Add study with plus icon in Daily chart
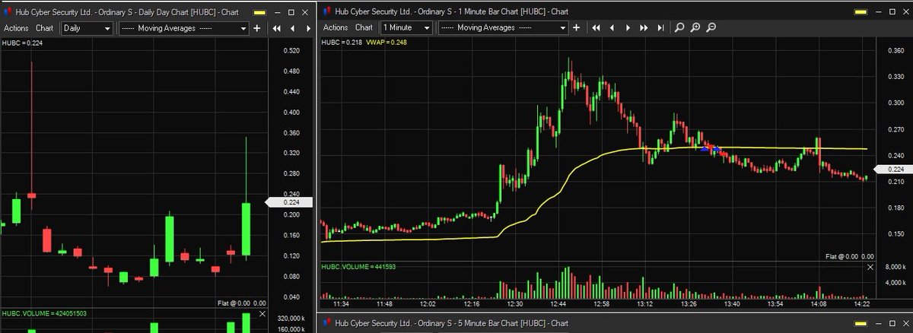913x333 pixels. click(x=257, y=27)
